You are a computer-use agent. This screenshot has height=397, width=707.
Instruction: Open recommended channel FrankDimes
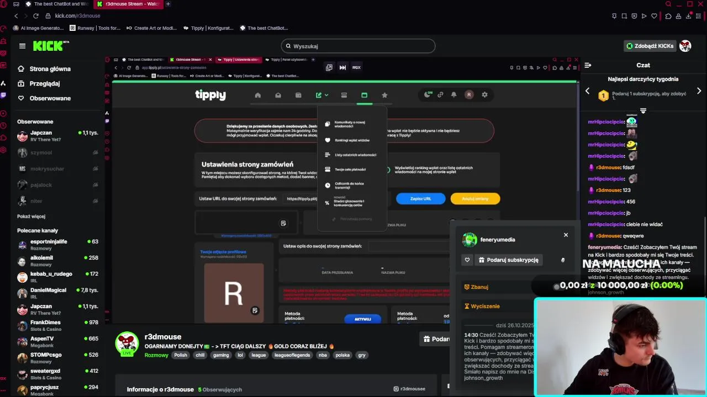[x=57, y=325]
